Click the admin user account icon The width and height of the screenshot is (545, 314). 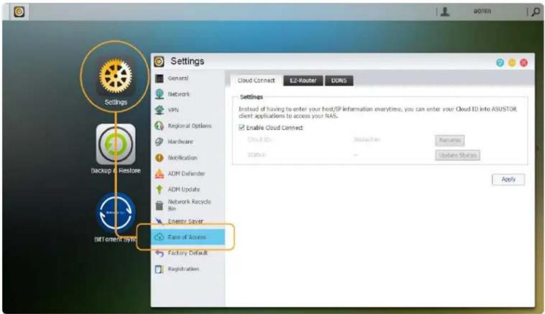(445, 11)
